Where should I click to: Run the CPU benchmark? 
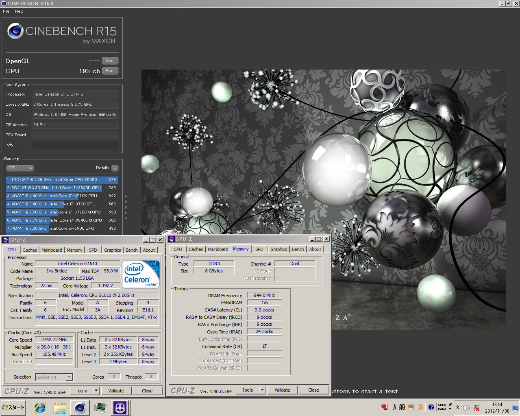110,71
